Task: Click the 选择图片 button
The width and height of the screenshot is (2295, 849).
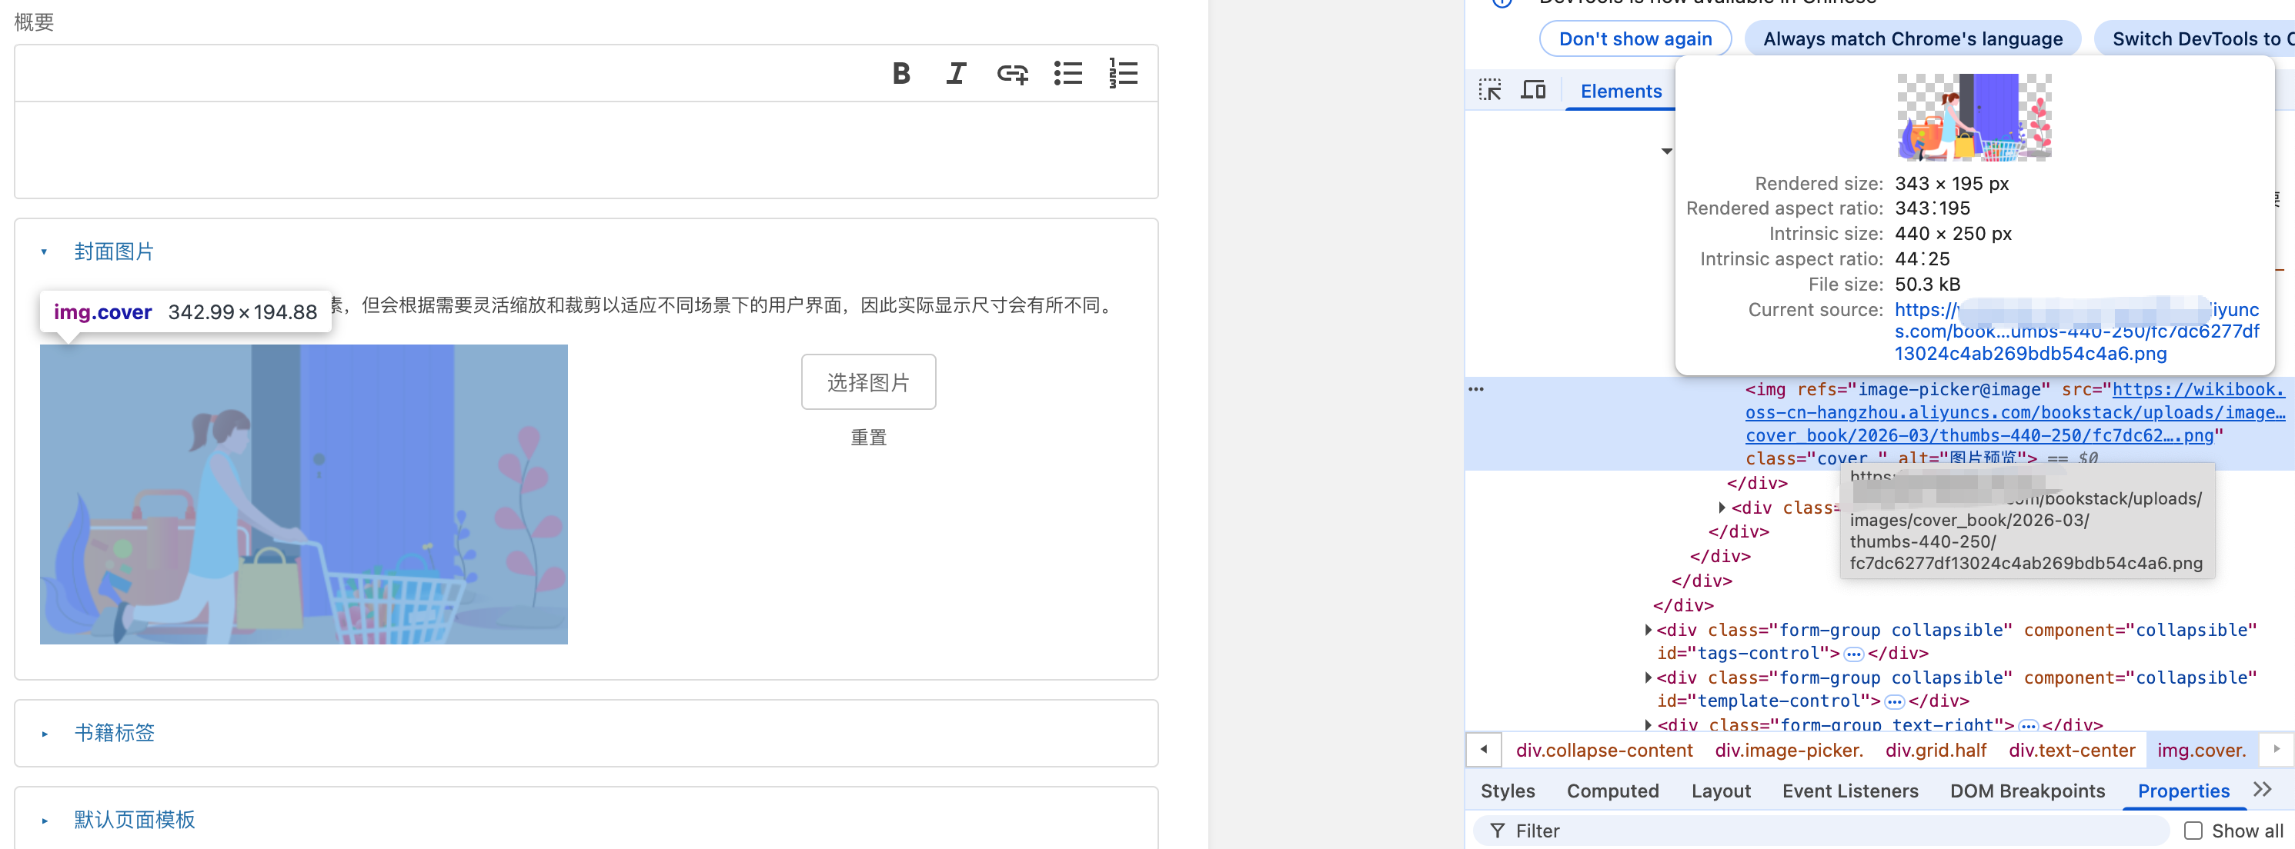Action: click(x=868, y=383)
